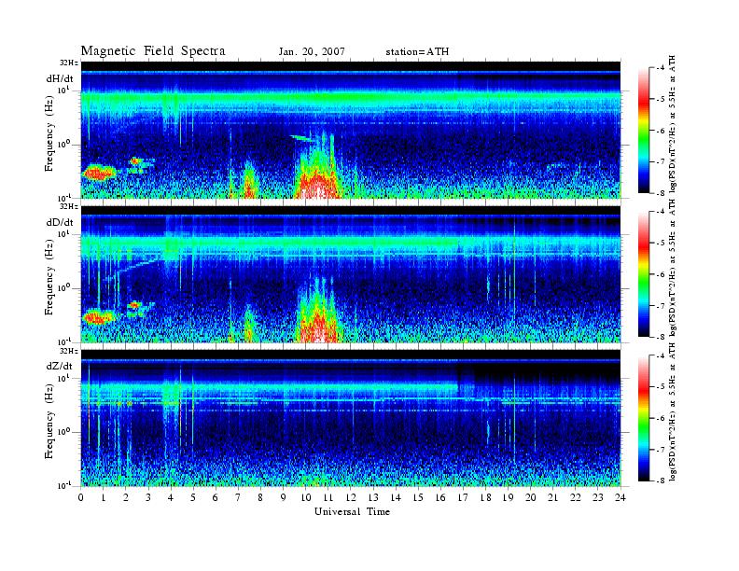The image size is (739, 571).
Task: Click the color bar beside the dZ/dt panel
Action: pos(644,418)
